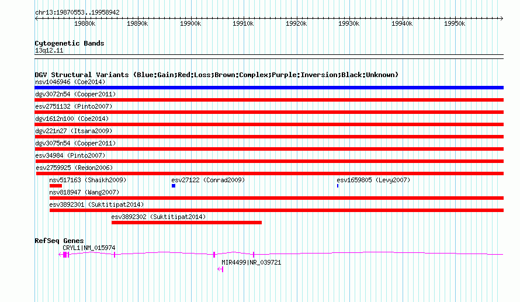520x302 pixels.
Task: Click the chr13:19870553..19958942 coordinate label
Action: click(x=77, y=13)
